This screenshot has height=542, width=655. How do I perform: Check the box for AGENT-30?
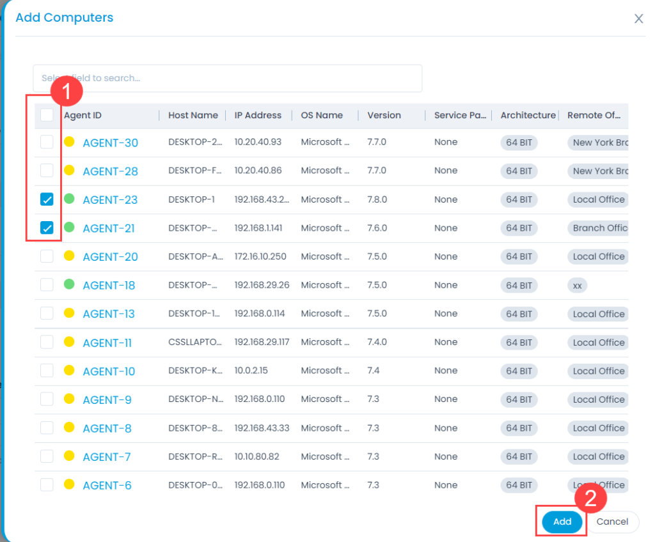[x=47, y=143]
